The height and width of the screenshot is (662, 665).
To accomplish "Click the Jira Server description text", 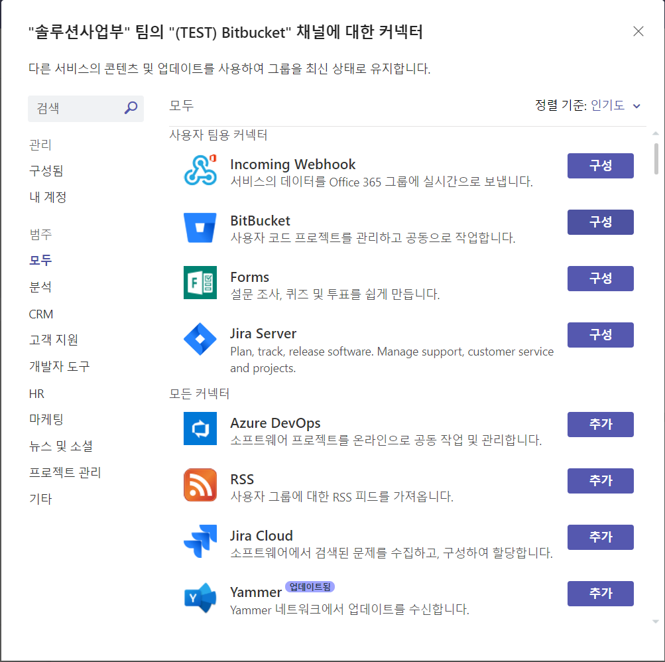I will [x=392, y=360].
